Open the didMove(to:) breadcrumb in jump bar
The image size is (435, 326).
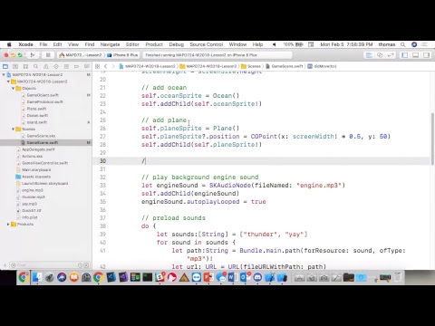[323, 66]
